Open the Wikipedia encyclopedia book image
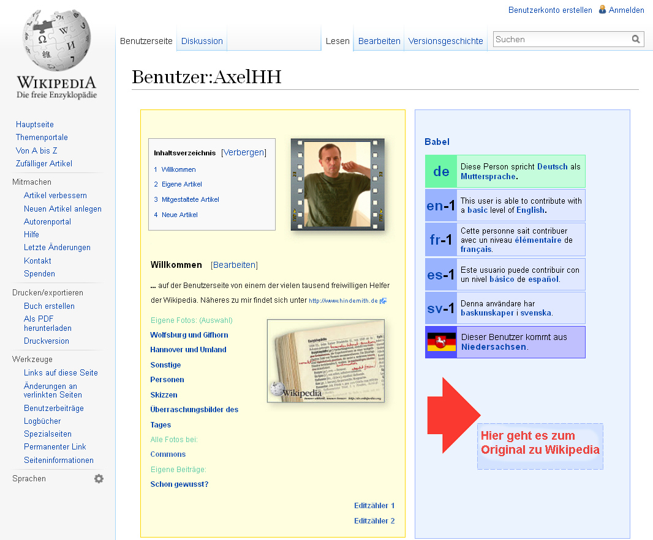 click(x=326, y=361)
